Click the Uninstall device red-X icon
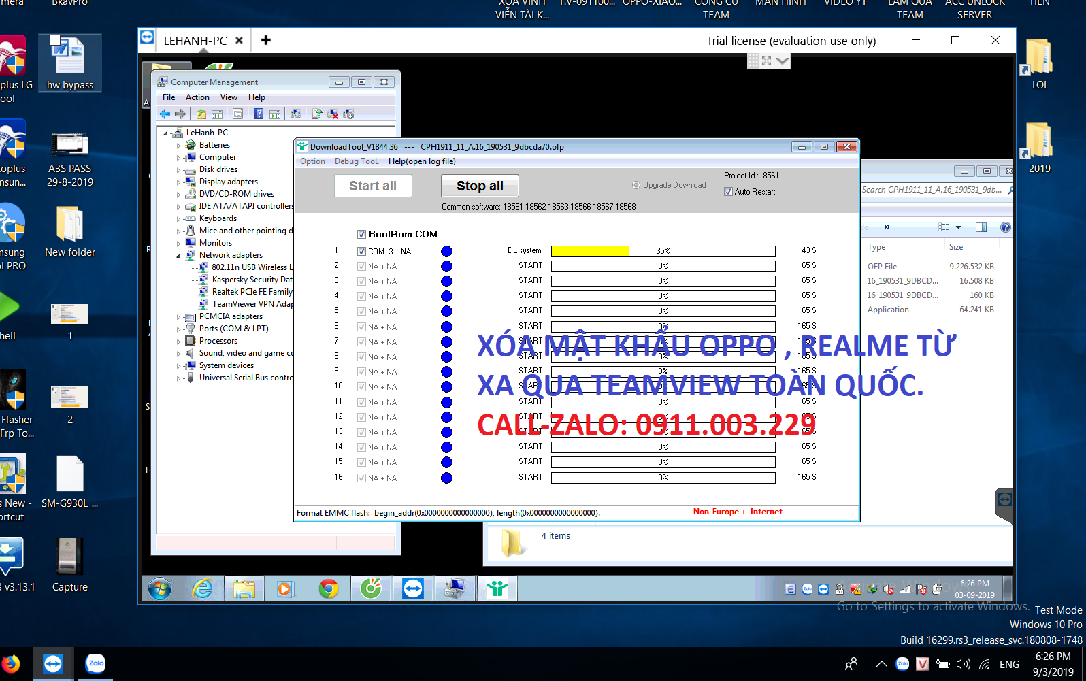This screenshot has width=1086, height=681. [x=333, y=114]
